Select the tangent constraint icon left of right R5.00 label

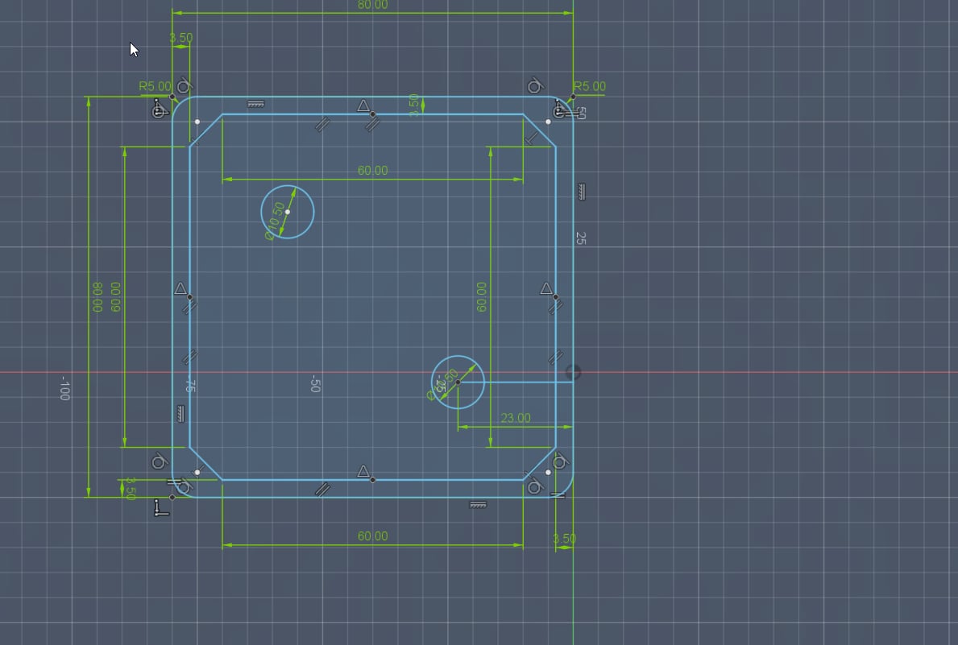point(535,86)
